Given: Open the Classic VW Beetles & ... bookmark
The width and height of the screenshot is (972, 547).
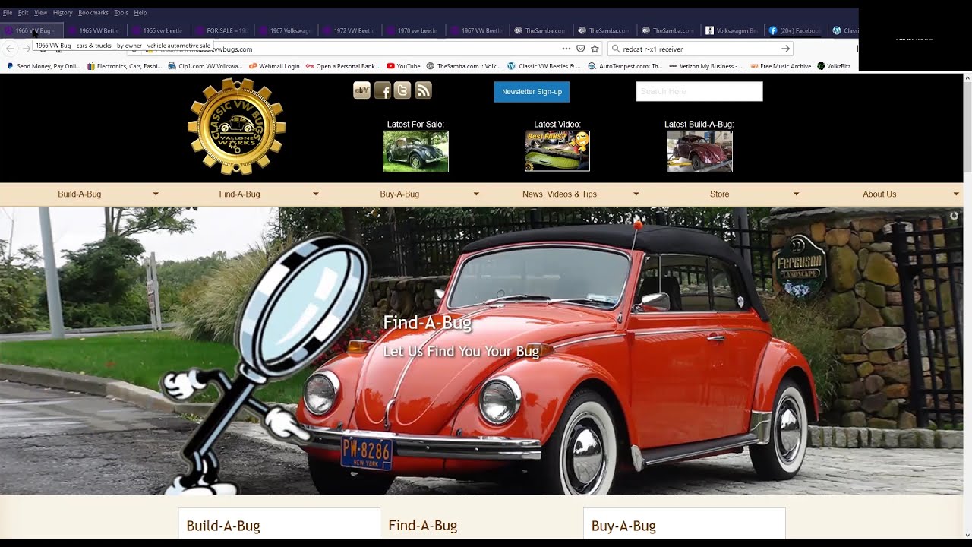Looking at the screenshot, I should click(544, 66).
